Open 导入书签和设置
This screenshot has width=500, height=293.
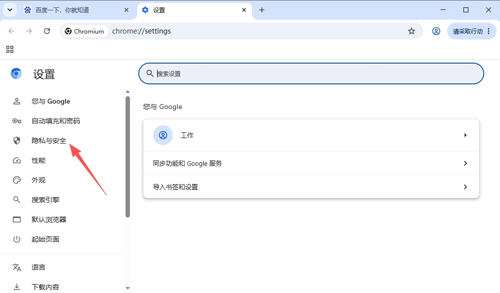click(x=311, y=186)
